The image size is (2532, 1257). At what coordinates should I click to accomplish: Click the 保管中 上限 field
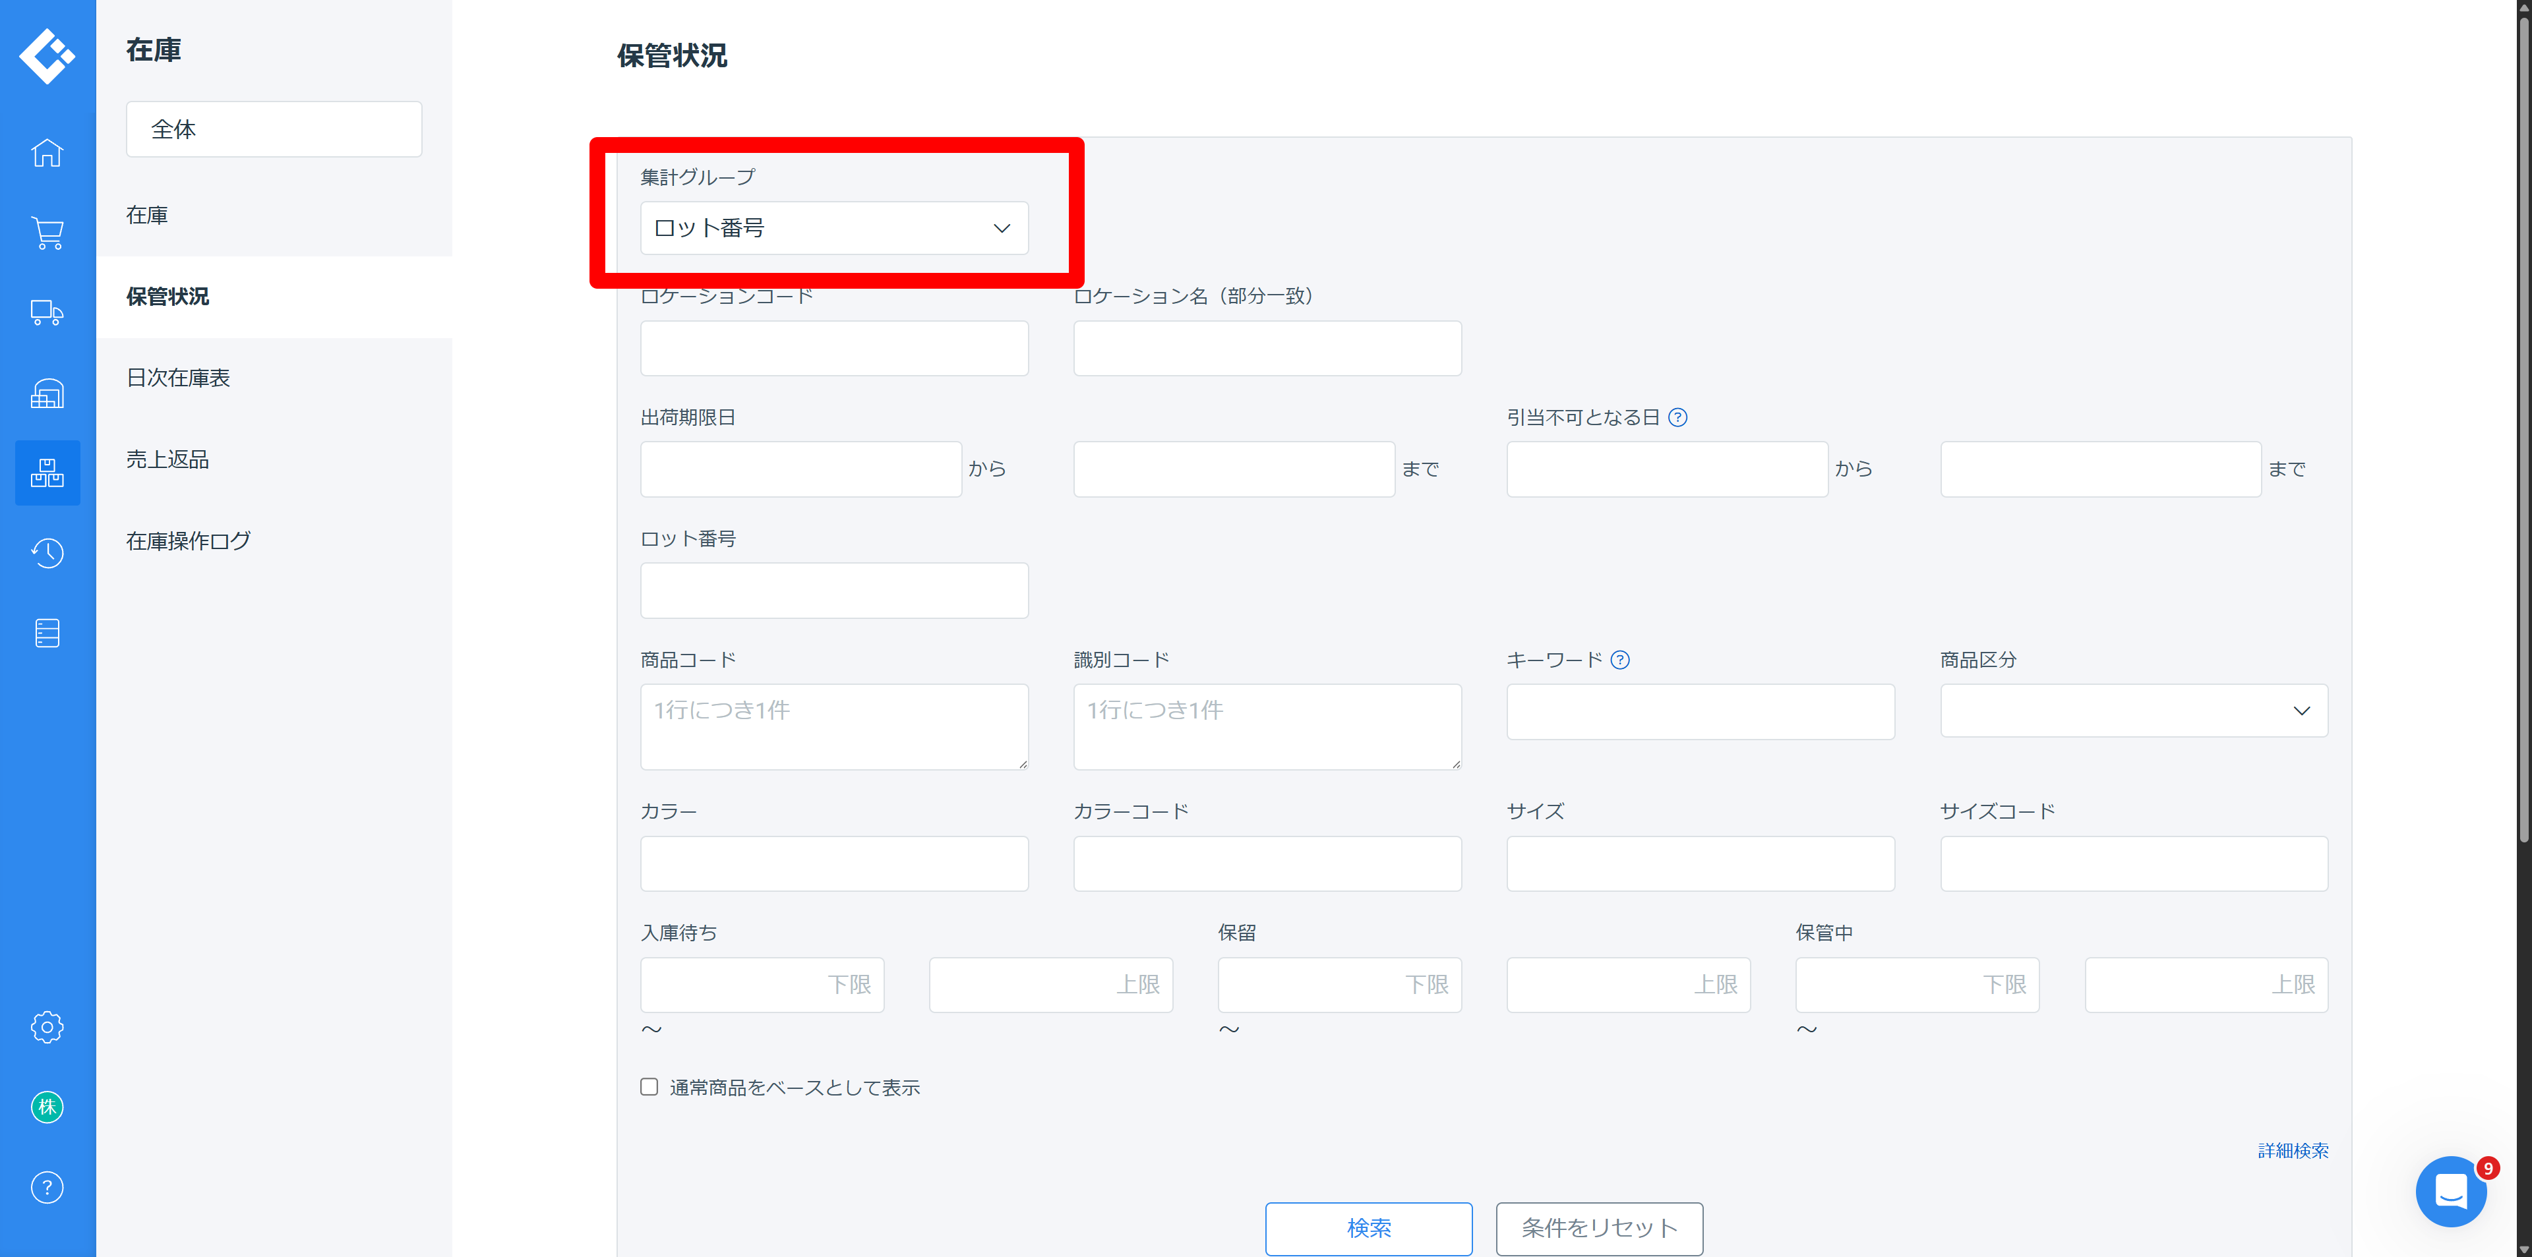pyautogui.click(x=2206, y=985)
